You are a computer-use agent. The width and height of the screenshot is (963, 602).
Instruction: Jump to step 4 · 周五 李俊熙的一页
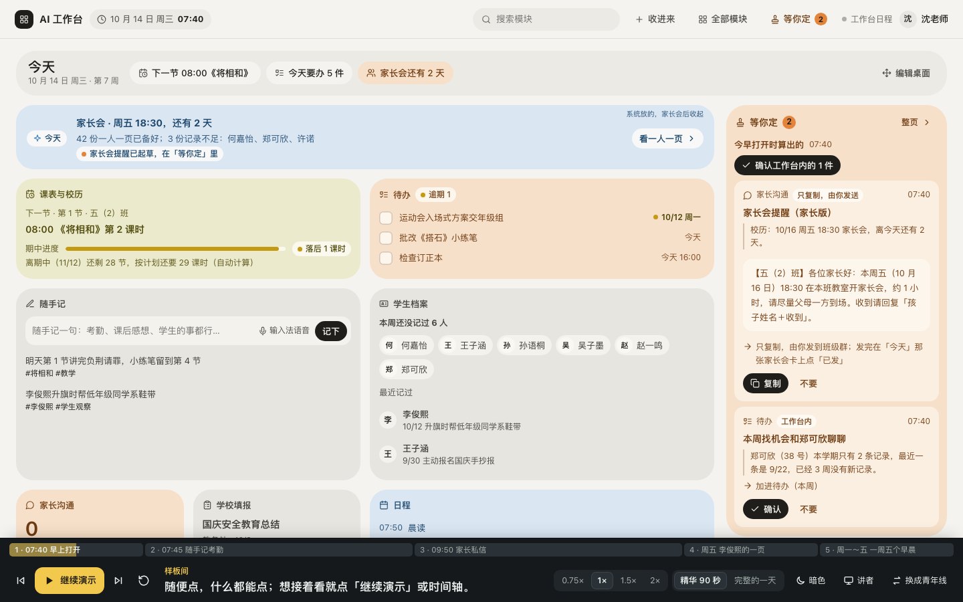pyautogui.click(x=751, y=550)
